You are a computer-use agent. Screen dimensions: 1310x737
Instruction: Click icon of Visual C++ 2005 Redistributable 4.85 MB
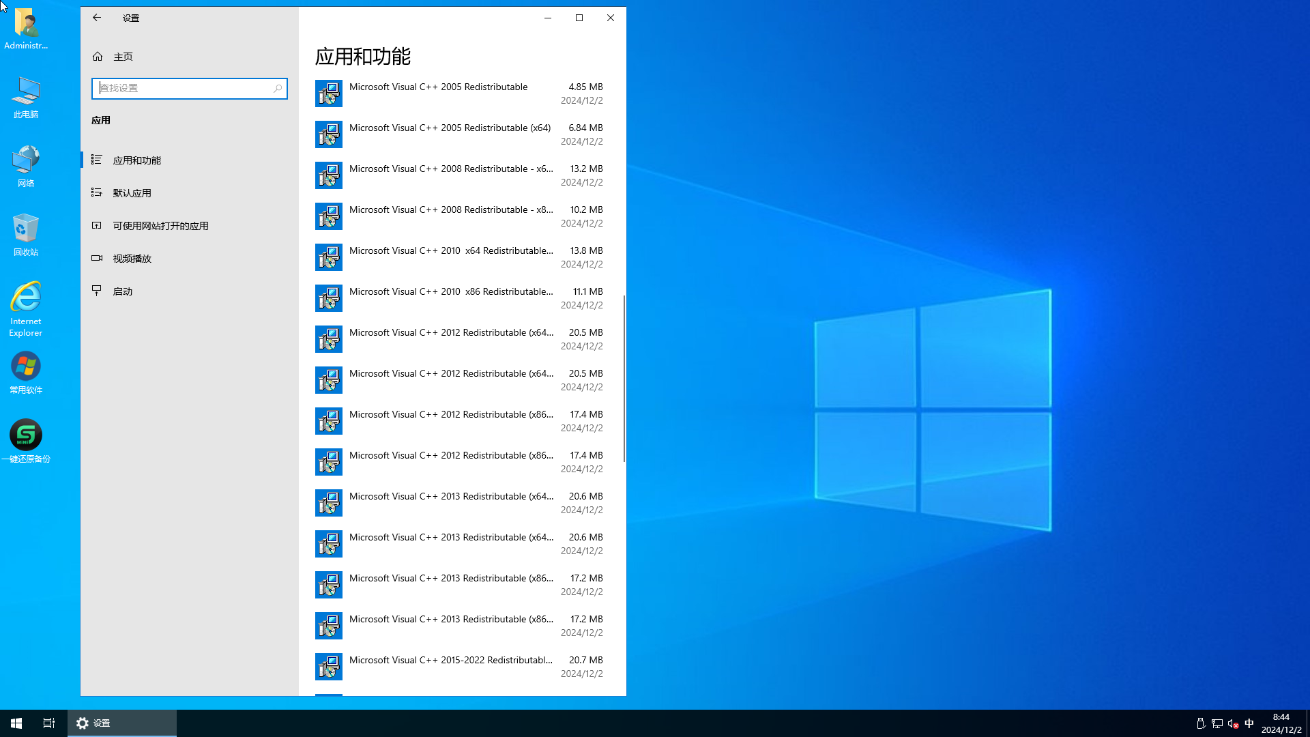click(329, 93)
